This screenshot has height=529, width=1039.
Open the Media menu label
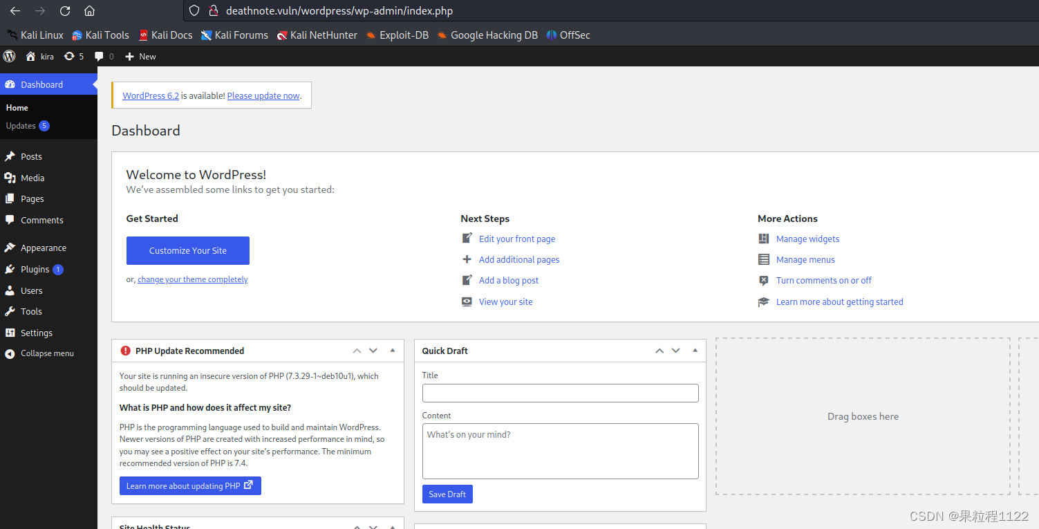[32, 178]
